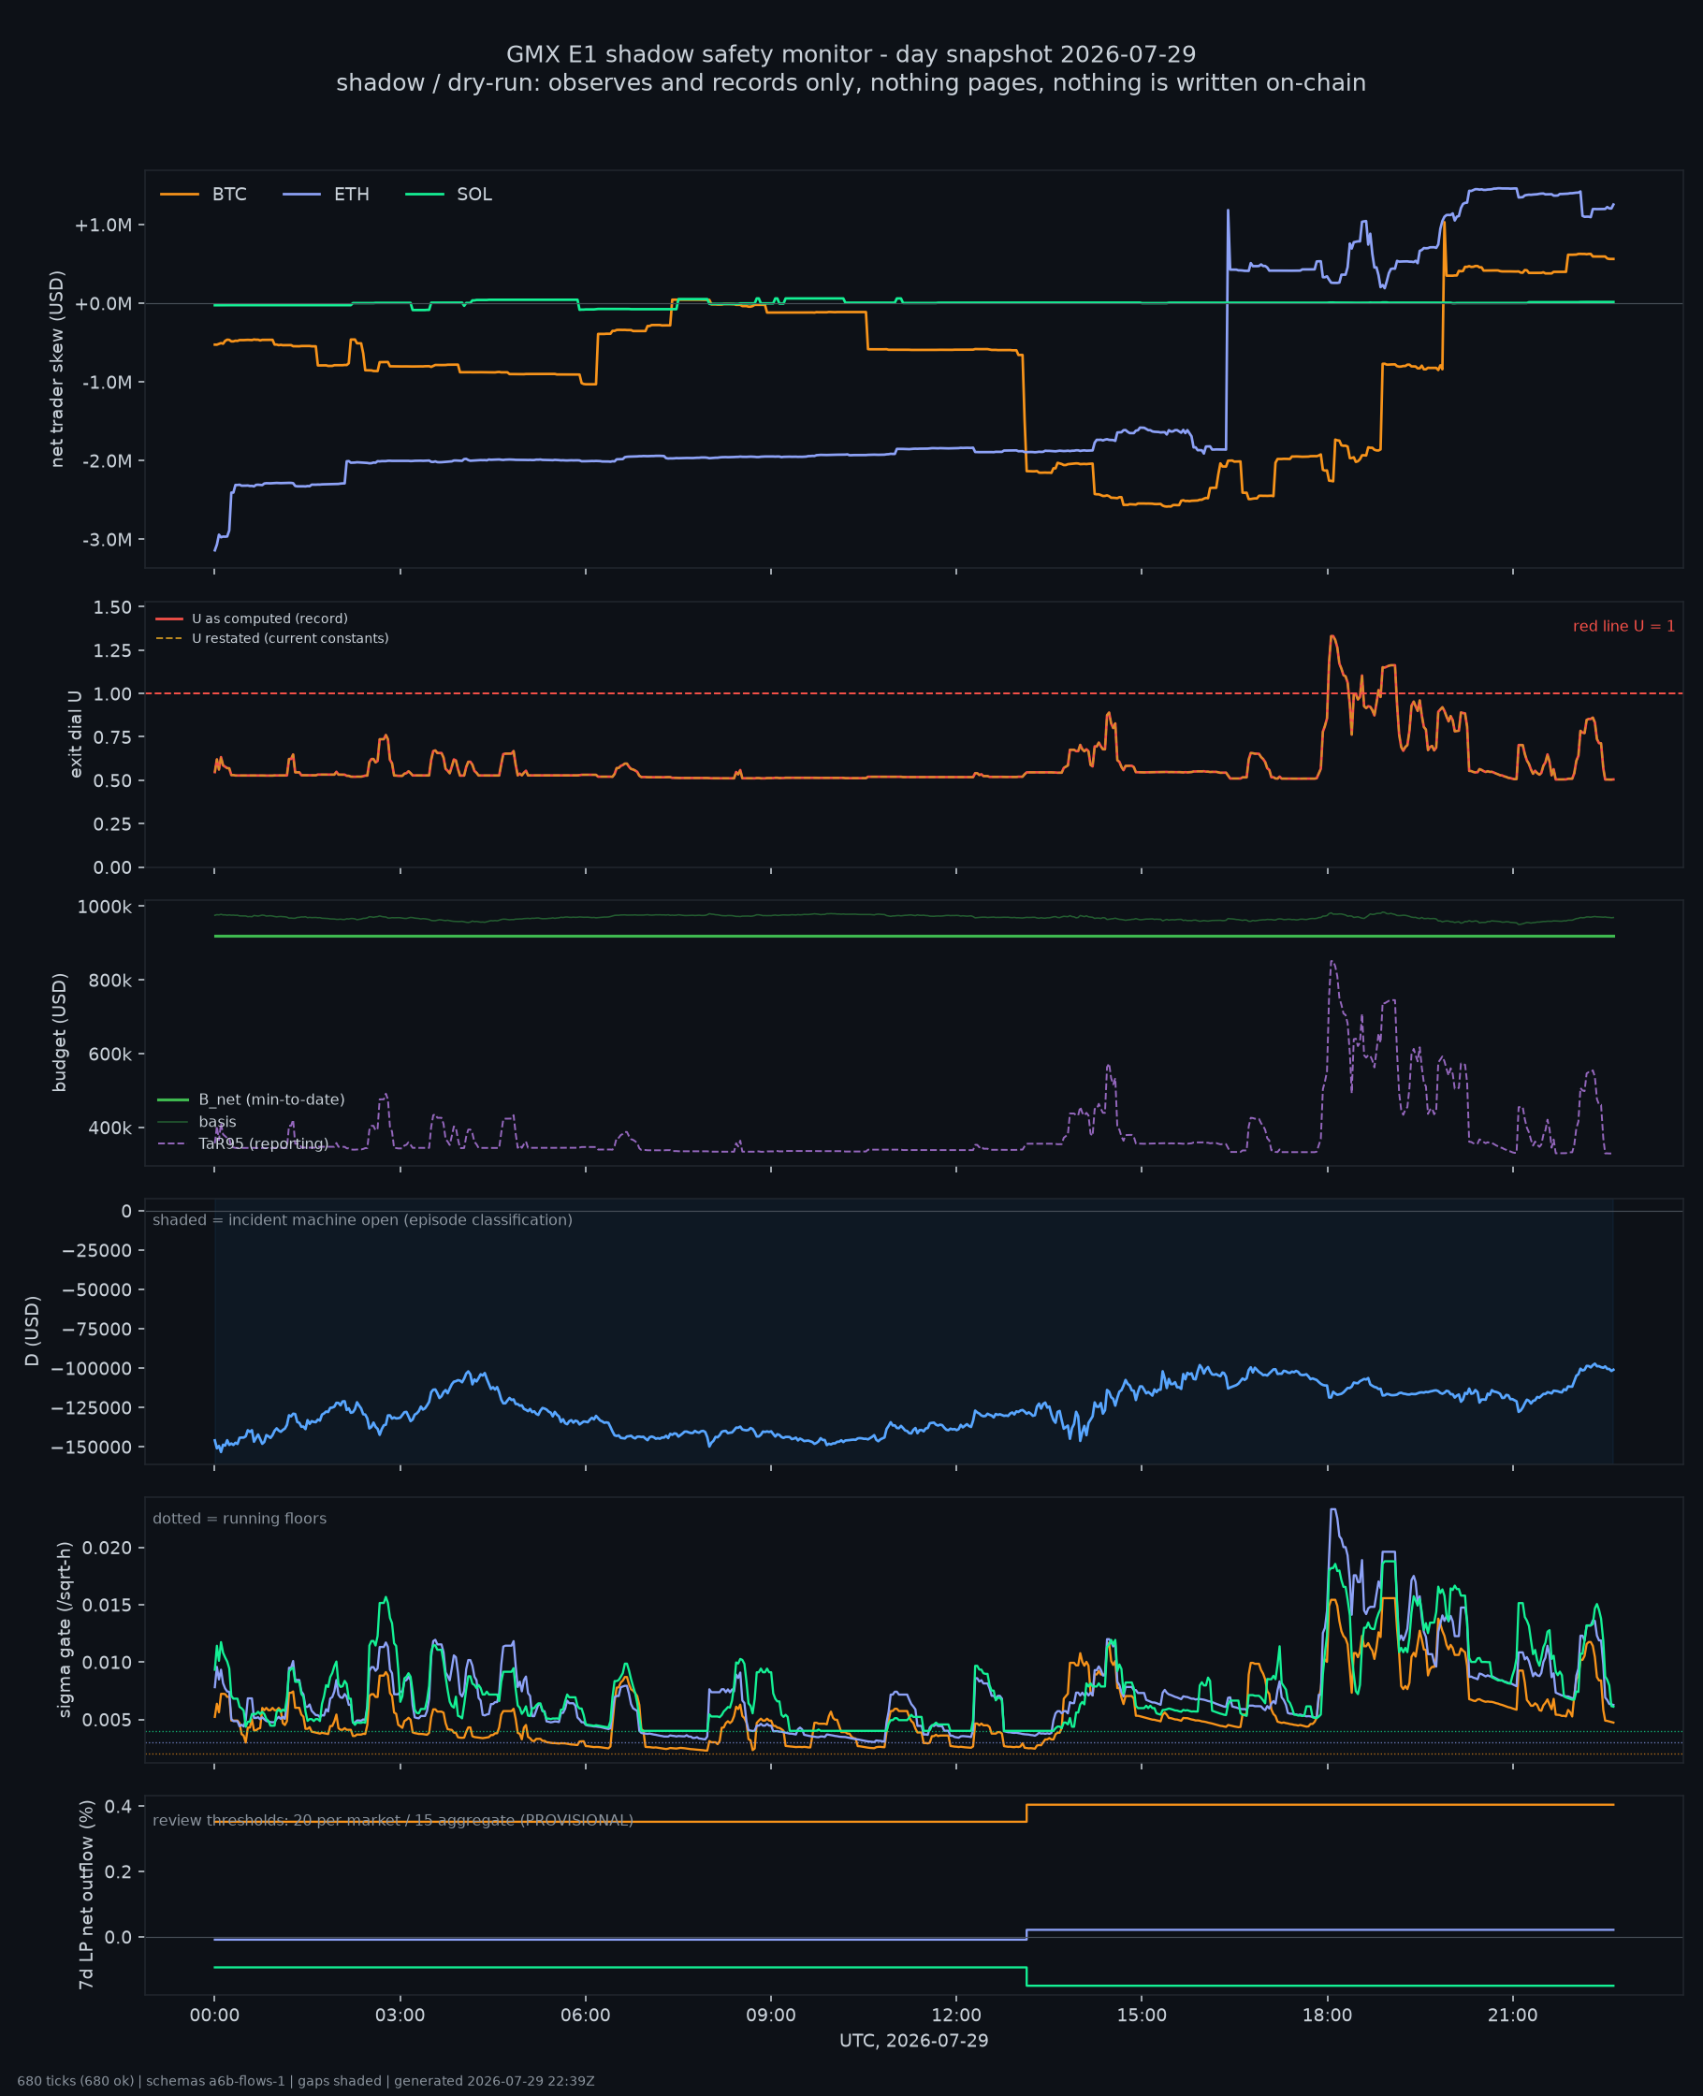The image size is (1703, 2096).
Task: Click the '−150000' D-axis tick
Action: [x=93, y=1447]
